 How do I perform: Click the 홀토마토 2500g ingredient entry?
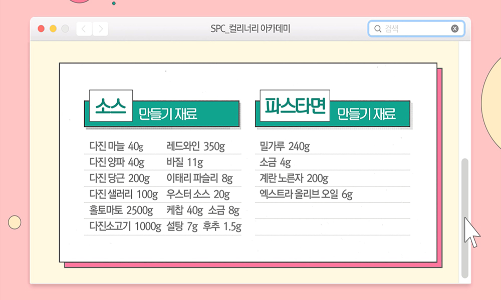(120, 210)
